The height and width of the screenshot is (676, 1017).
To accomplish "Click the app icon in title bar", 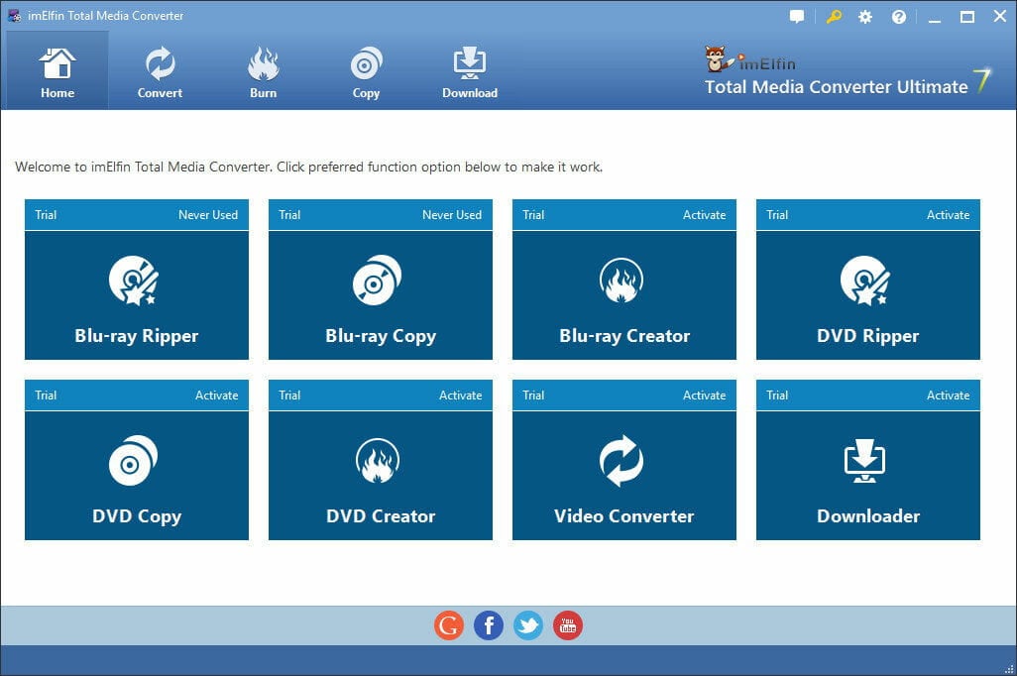I will [14, 16].
